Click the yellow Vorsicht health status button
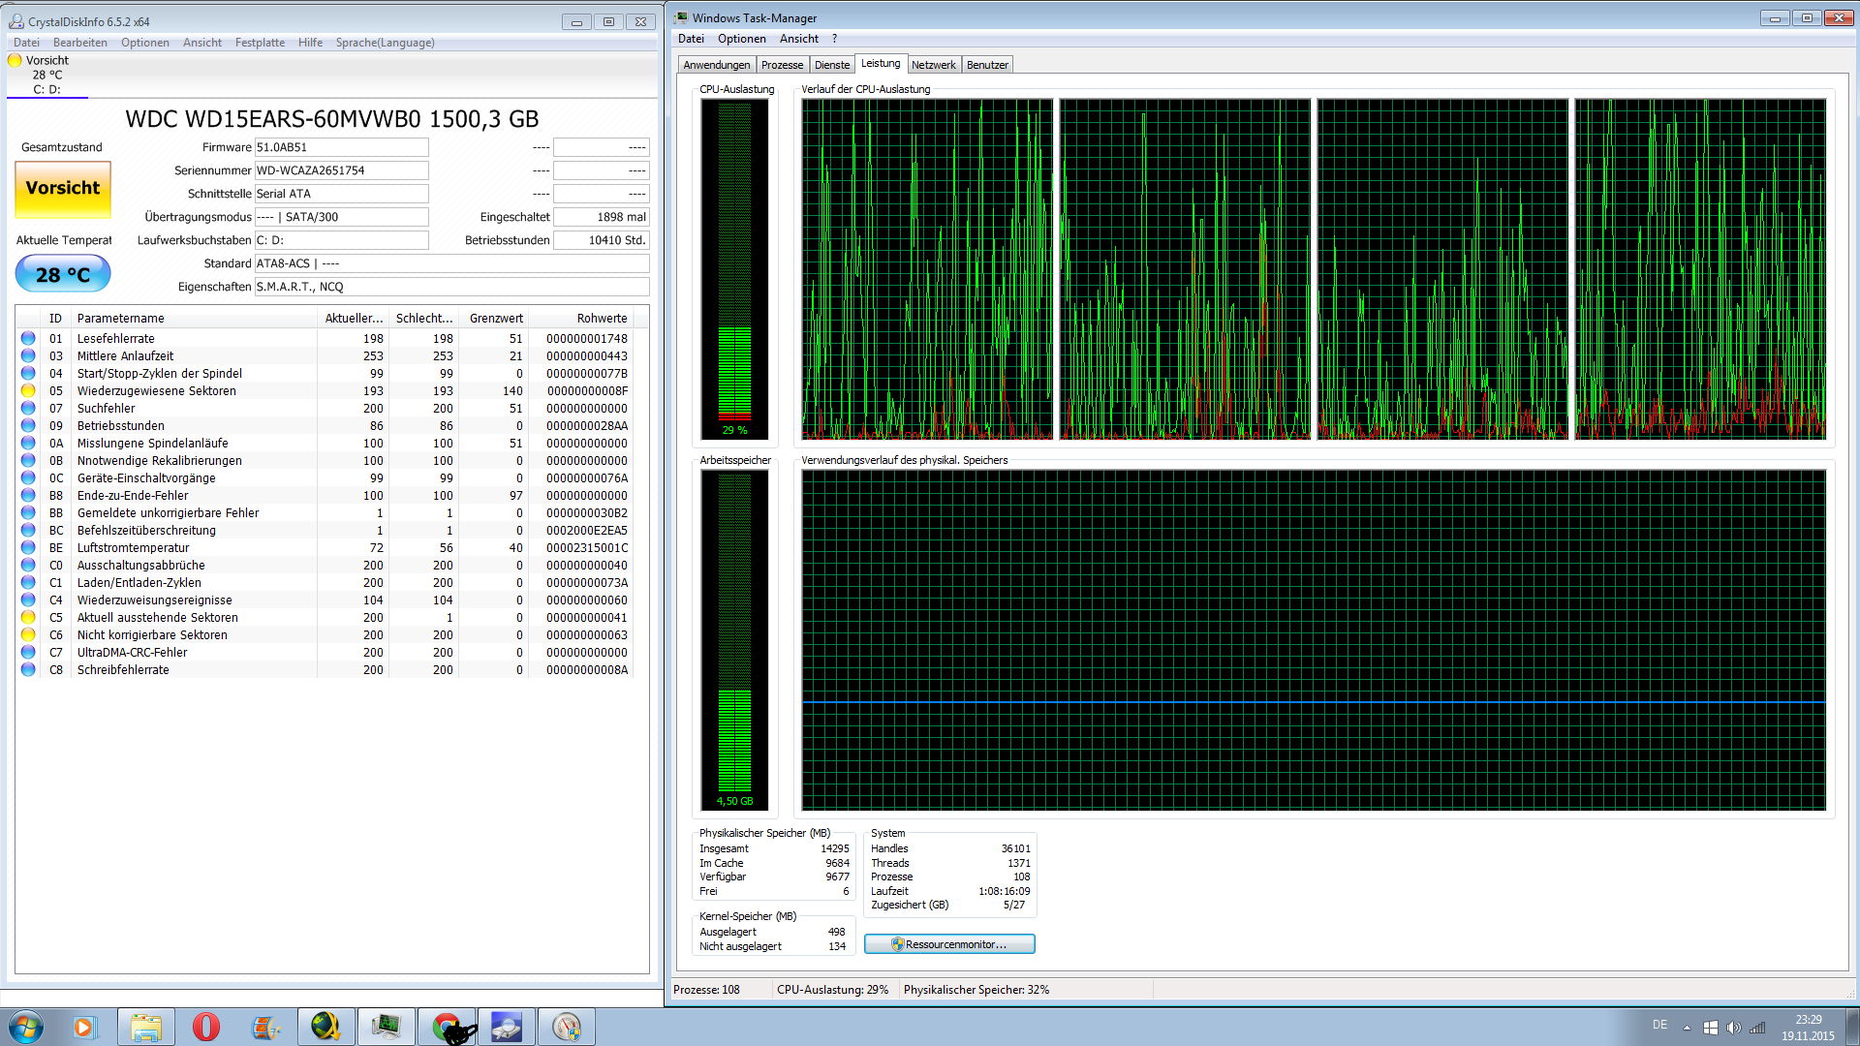1860x1046 pixels. pos(63,189)
